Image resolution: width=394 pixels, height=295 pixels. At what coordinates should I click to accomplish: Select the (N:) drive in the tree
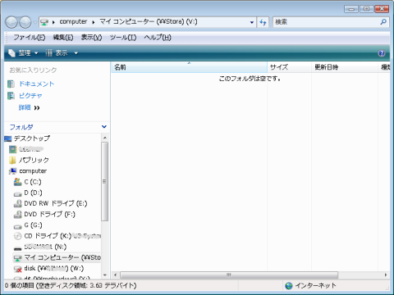pyautogui.click(x=45, y=247)
